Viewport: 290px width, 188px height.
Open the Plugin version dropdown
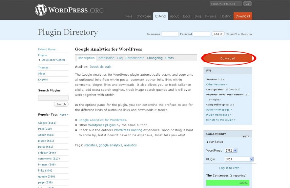coord(239,159)
